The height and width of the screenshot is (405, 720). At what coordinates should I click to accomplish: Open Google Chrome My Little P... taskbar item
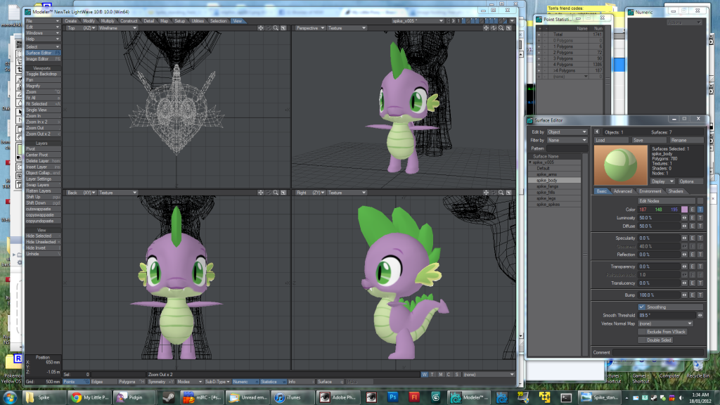point(89,397)
